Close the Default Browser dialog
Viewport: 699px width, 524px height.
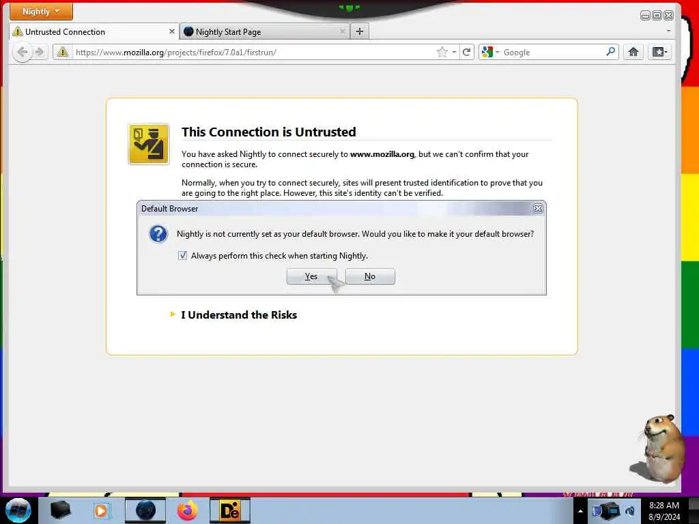(538, 209)
